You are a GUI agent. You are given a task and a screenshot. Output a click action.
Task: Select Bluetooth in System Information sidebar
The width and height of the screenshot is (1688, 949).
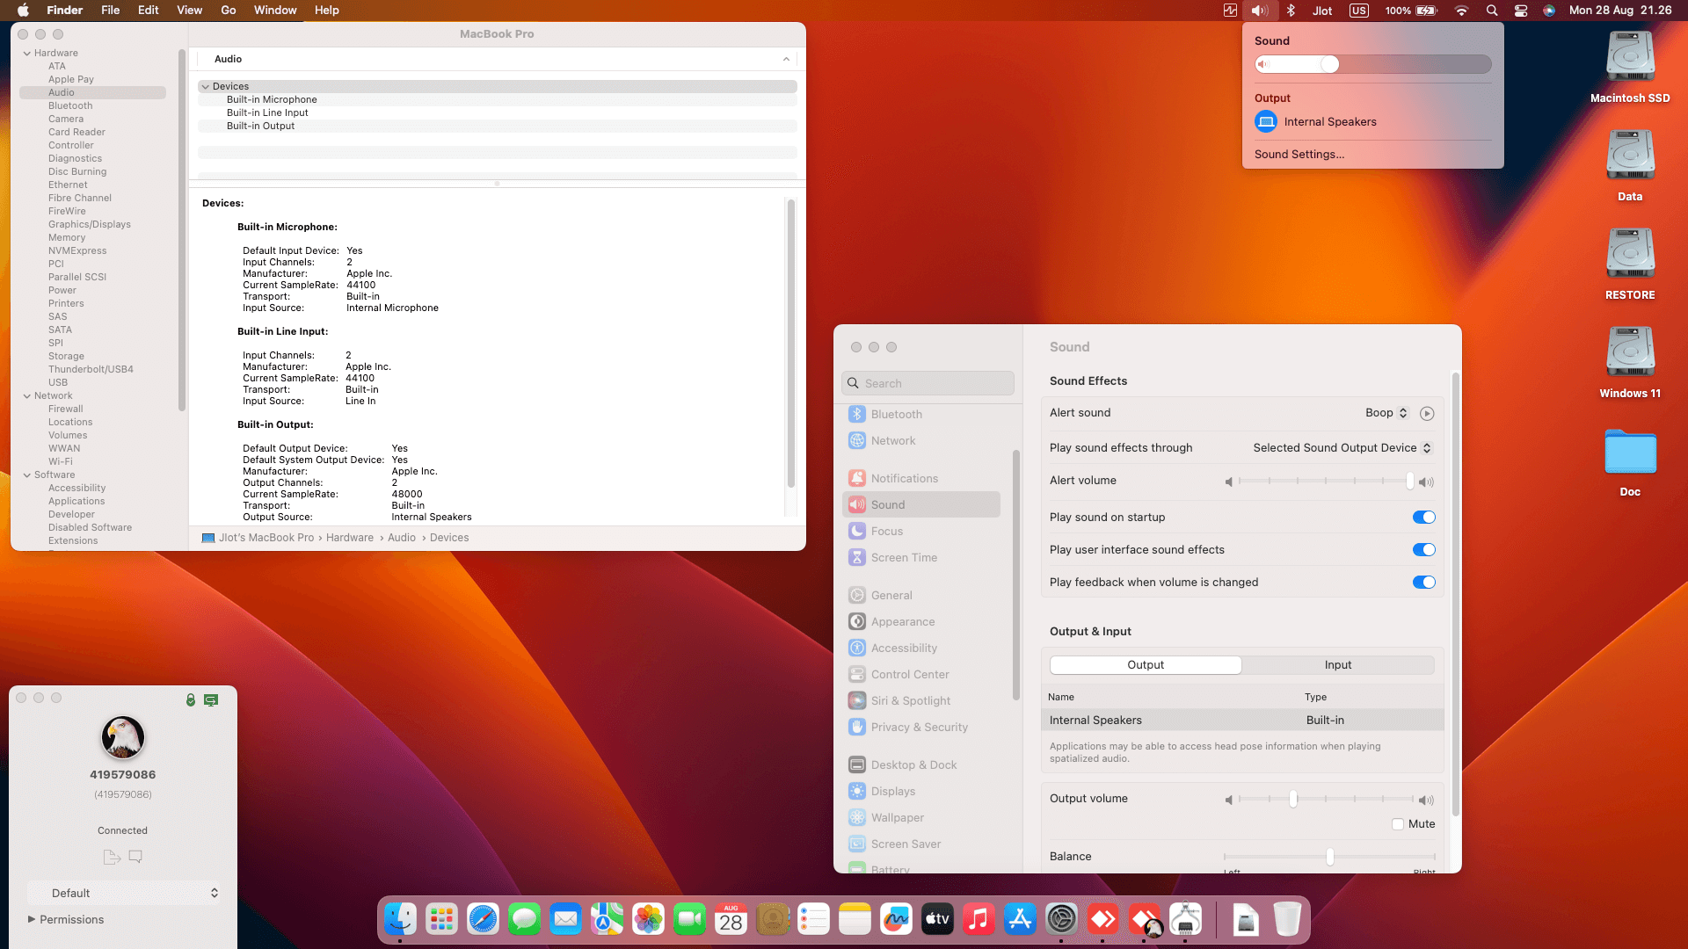tap(70, 105)
